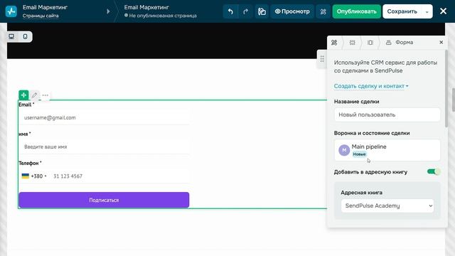Open the page styles icon next to redo
This screenshot has height=256, width=455.
click(262, 11)
